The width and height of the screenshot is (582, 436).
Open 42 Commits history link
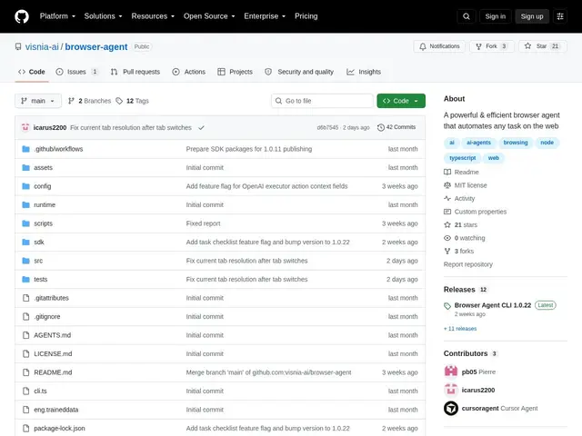tap(396, 127)
